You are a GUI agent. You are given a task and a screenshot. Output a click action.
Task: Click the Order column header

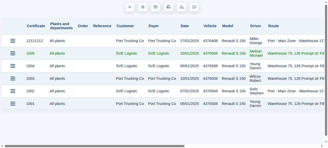(x=83, y=26)
